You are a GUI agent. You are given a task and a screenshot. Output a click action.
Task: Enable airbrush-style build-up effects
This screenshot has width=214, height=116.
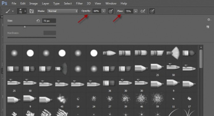tap(143, 11)
